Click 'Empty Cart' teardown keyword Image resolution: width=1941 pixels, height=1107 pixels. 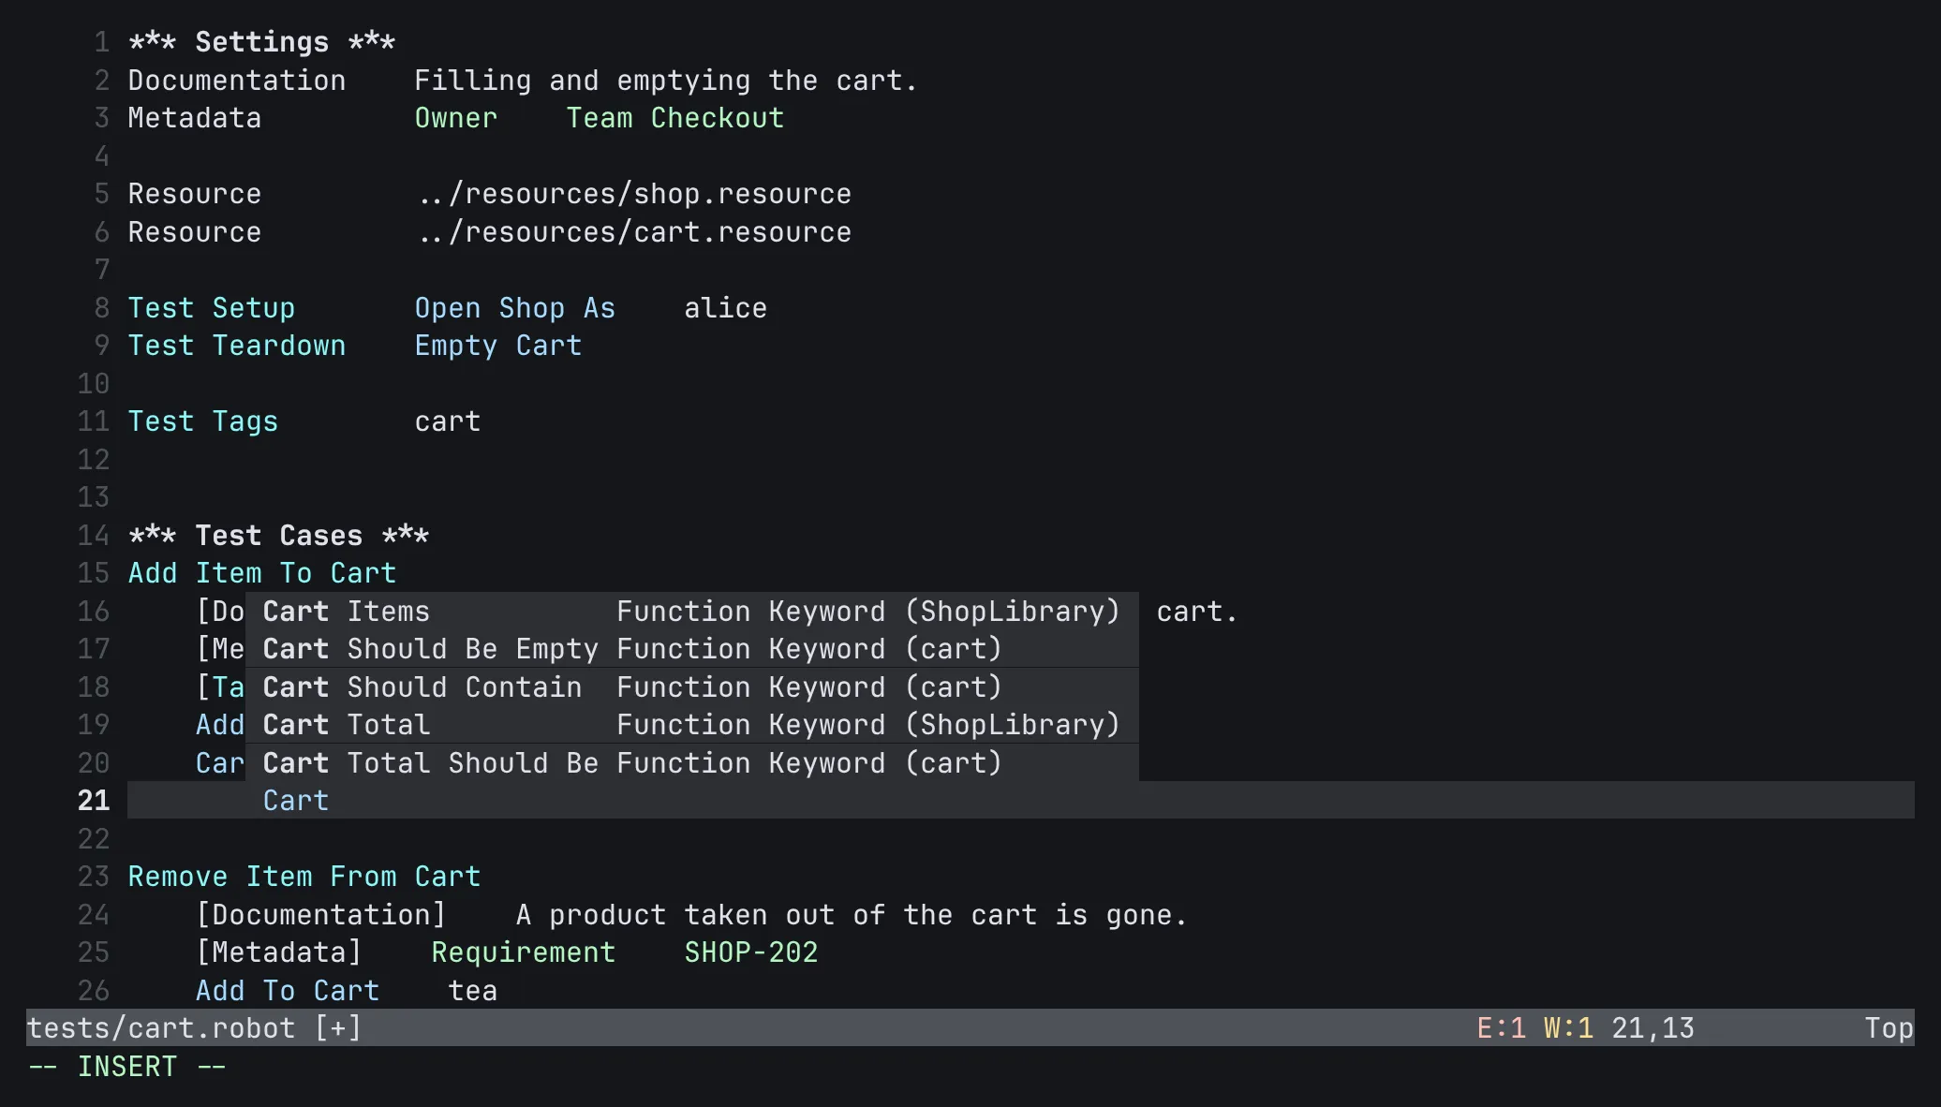point(498,346)
